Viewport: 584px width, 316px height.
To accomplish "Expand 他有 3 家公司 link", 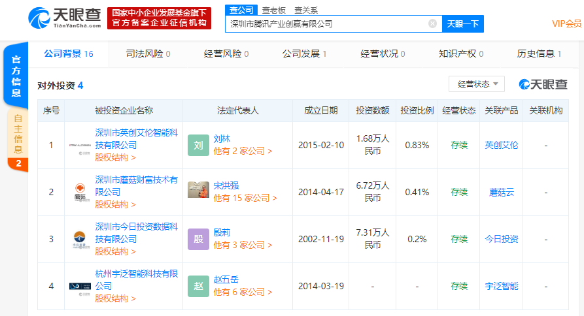I will (243, 245).
